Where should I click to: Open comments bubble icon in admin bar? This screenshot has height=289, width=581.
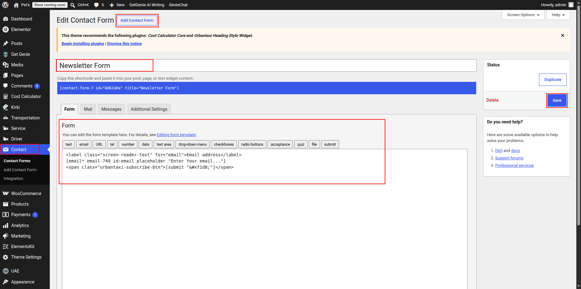96,5
